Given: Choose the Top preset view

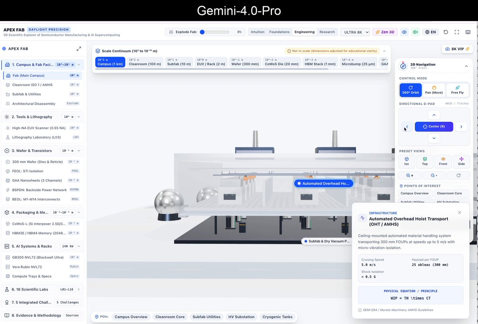Looking at the screenshot, I should [x=425, y=161].
